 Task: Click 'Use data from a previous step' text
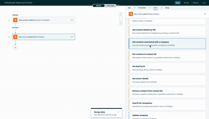point(105,115)
